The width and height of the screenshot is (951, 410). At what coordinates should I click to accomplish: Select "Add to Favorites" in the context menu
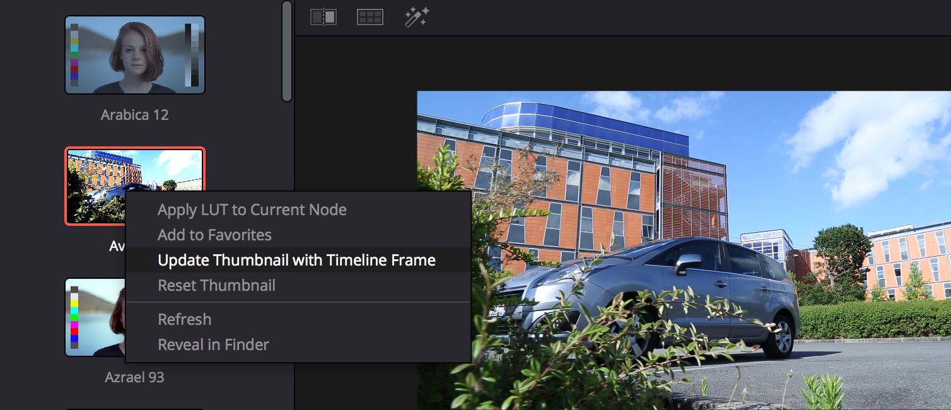pyautogui.click(x=214, y=234)
